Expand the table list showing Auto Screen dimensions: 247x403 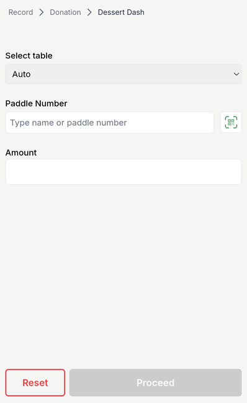tap(123, 74)
